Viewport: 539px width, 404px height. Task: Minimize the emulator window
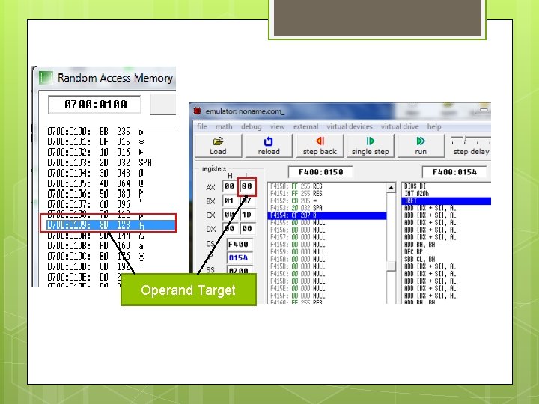click(x=484, y=110)
